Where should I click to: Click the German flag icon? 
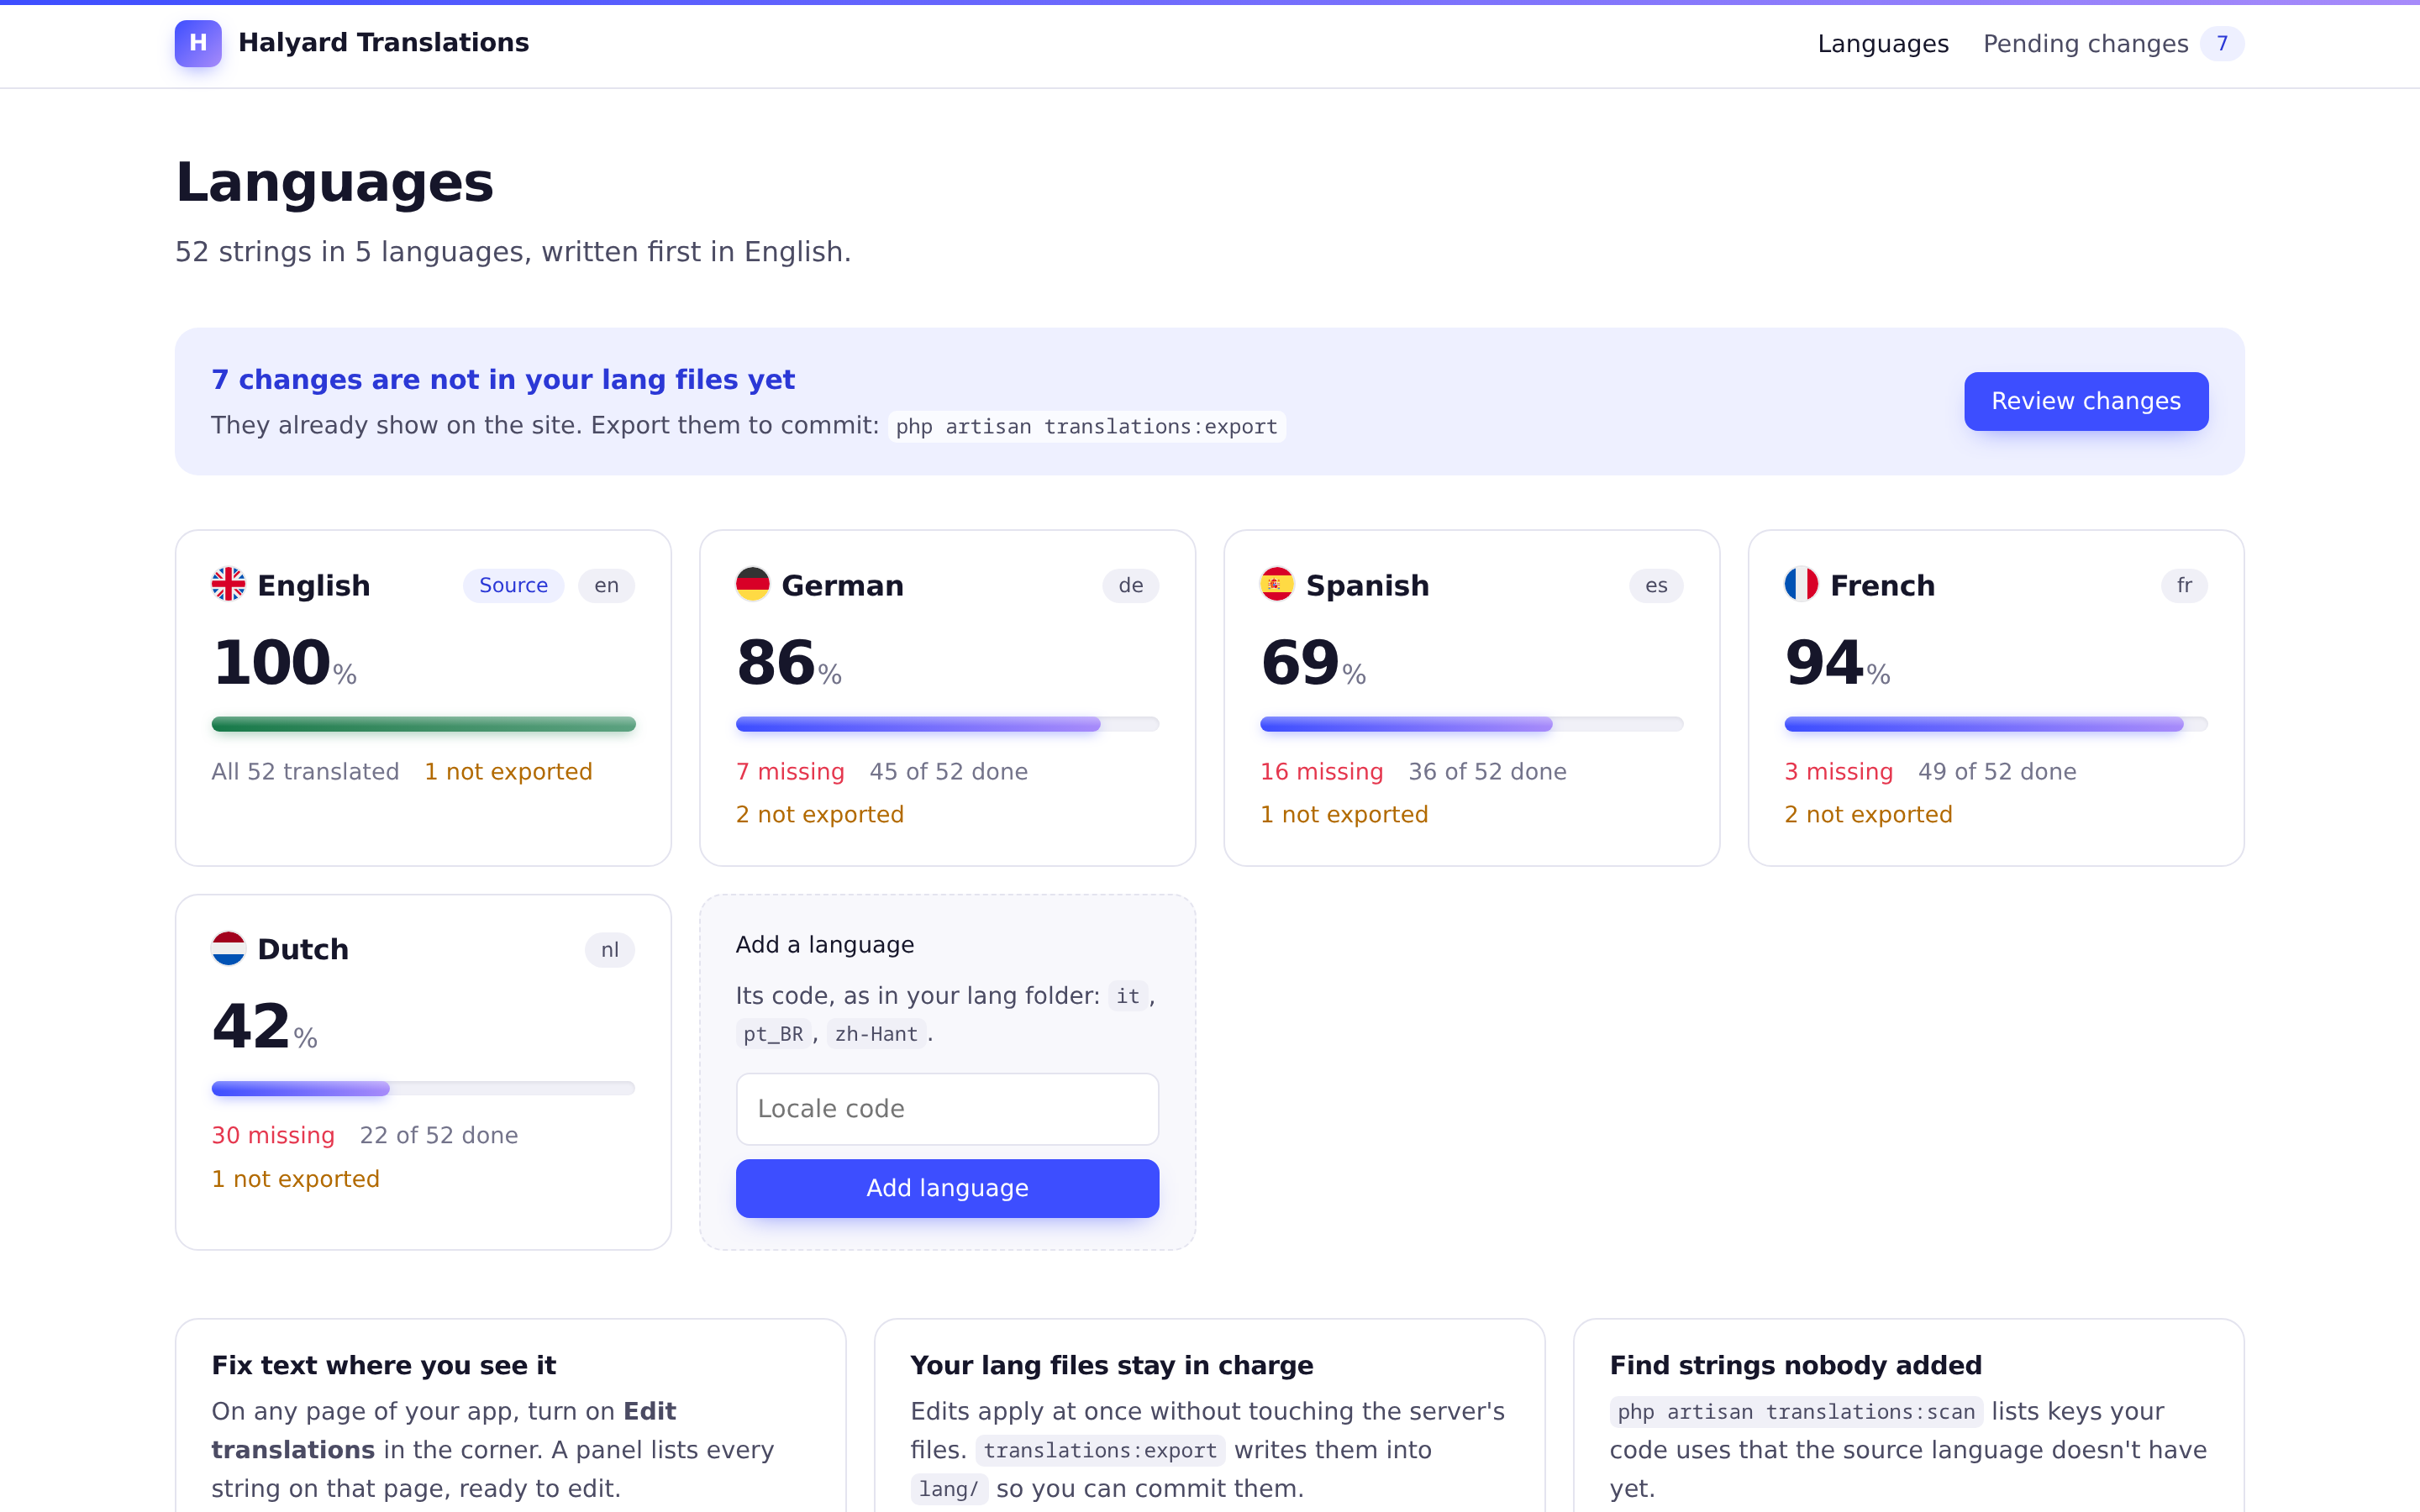point(752,584)
